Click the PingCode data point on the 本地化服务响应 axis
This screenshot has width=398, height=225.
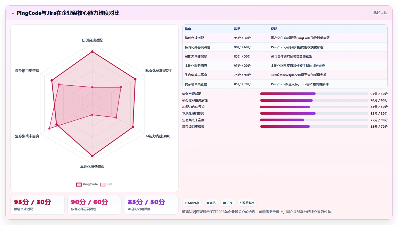[92, 156]
